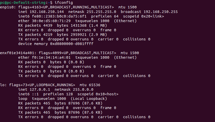Click the ifconfig command text at prompt
This screenshot has height=122, width=215.
click(64, 3)
